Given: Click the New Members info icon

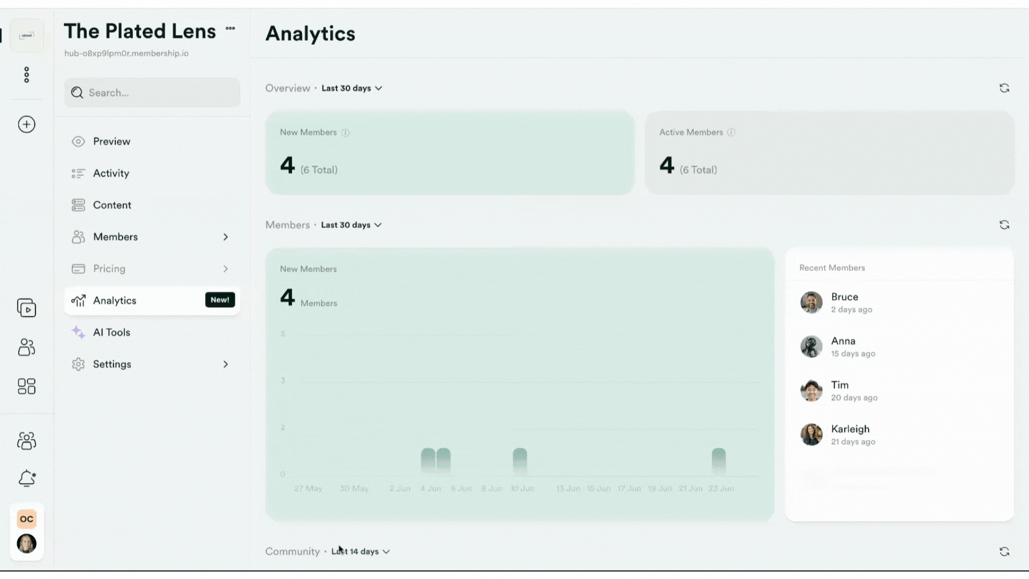Looking at the screenshot, I should (346, 132).
